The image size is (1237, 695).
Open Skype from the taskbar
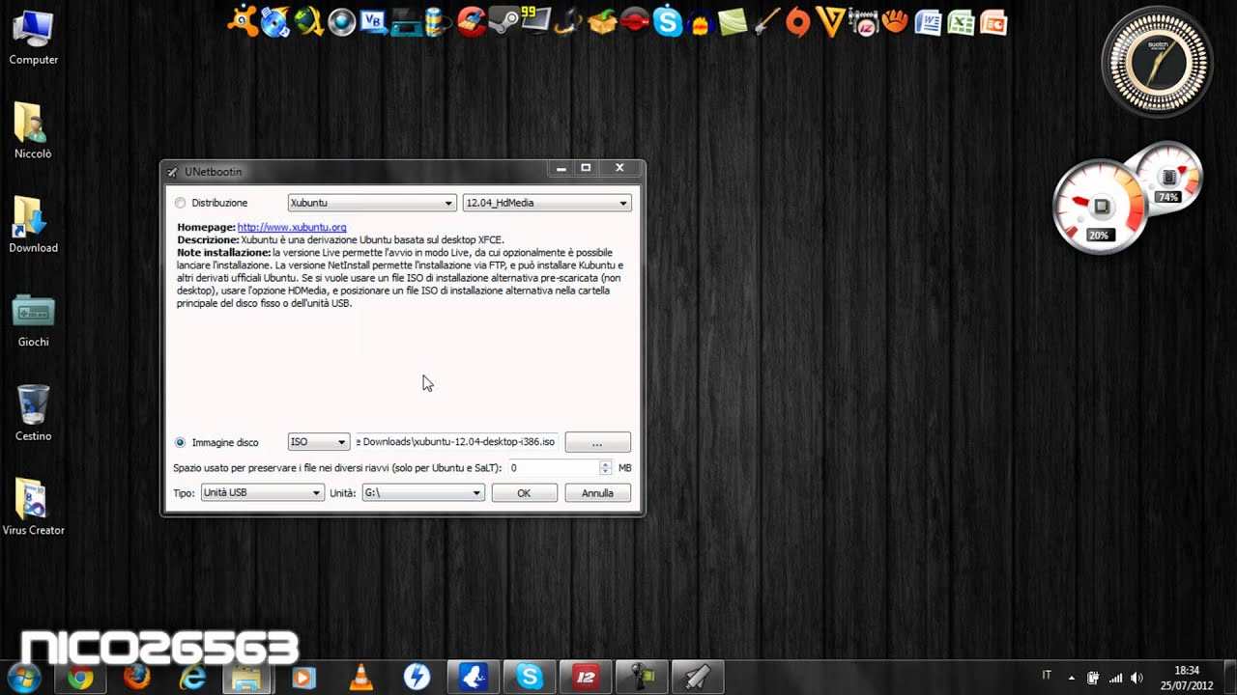(x=530, y=678)
